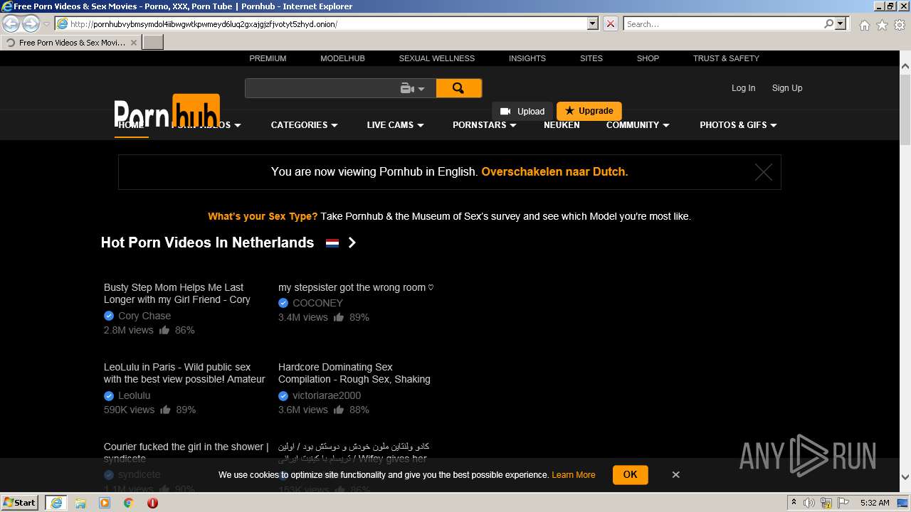Close the cookie banner with X
Viewport: 911px width, 512px height.
coord(676,474)
